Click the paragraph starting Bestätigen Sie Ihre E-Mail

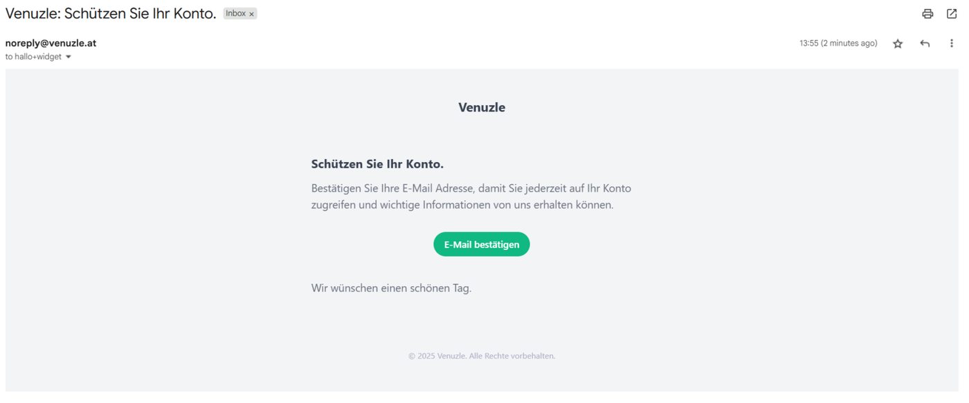[x=471, y=197]
